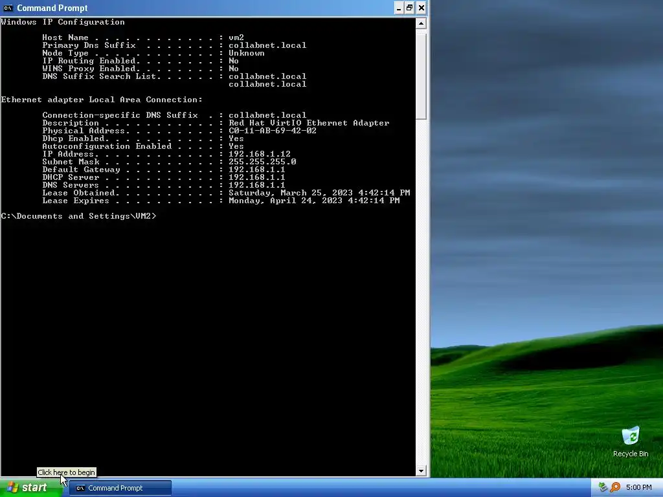Click the 'Command Prompt' title bar text
The image size is (663, 497).
tap(52, 8)
